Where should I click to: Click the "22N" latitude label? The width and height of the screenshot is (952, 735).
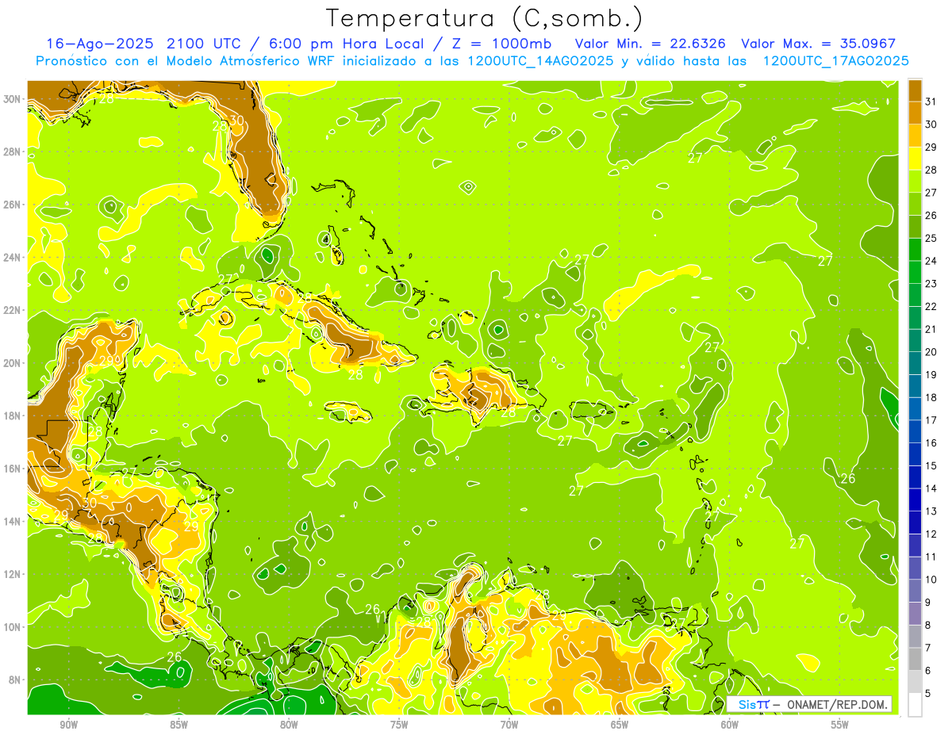tap(12, 310)
